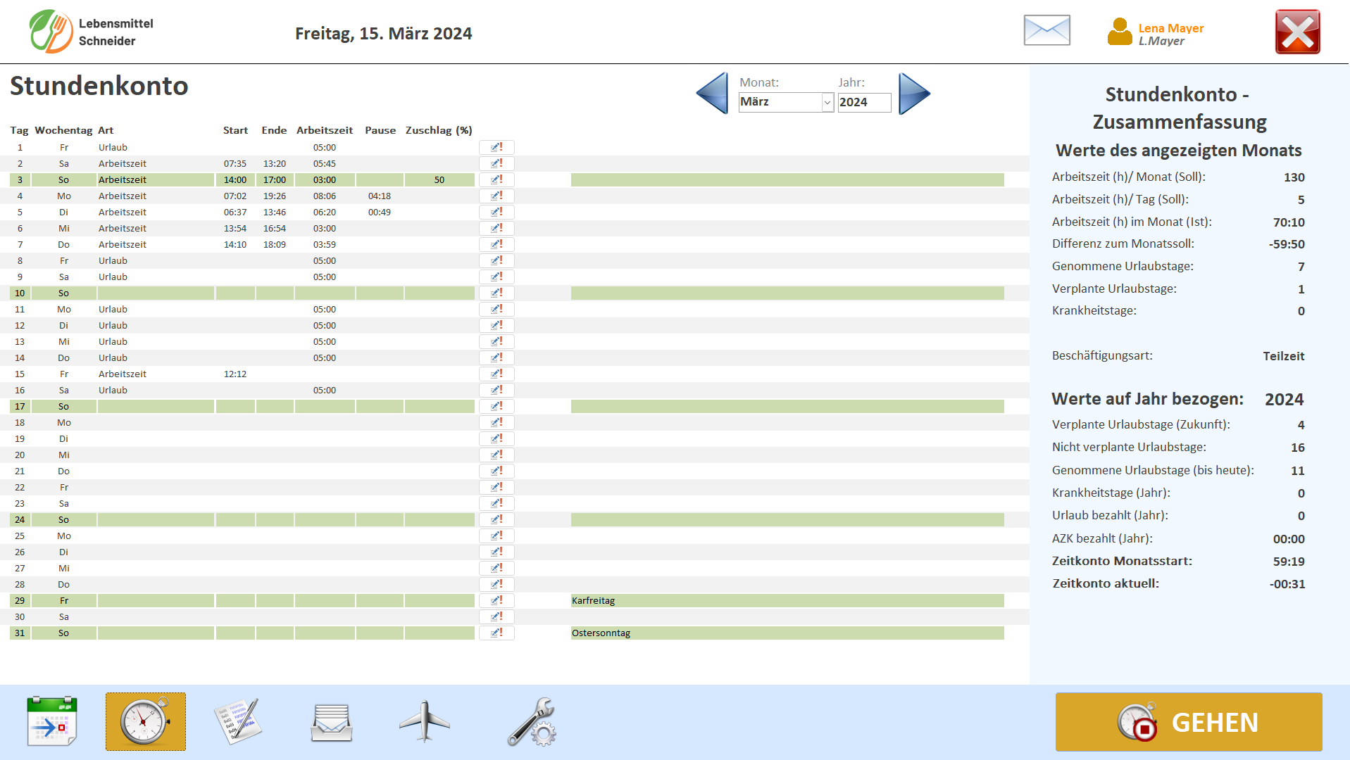Click the envelope messages icon at top
This screenshot has width=1350, height=760.
pos(1046,31)
